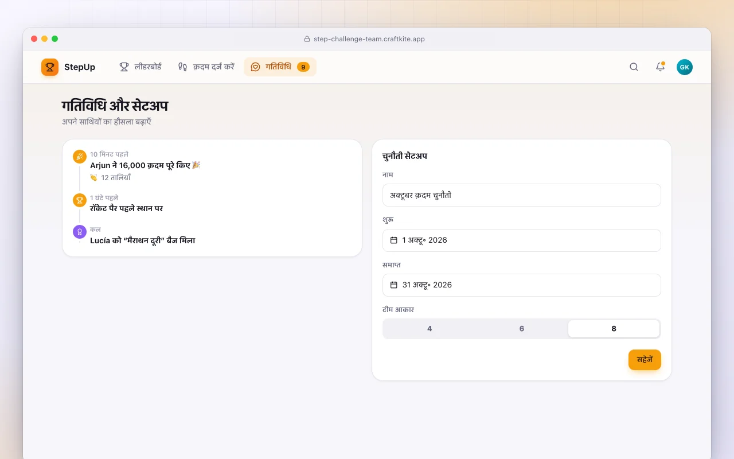Open the शुरू date picker 1 अक्टू॰ 2026

(522, 240)
